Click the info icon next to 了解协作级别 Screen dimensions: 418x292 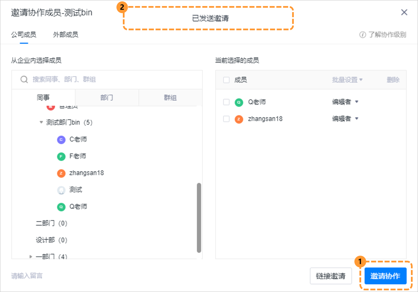click(x=362, y=35)
